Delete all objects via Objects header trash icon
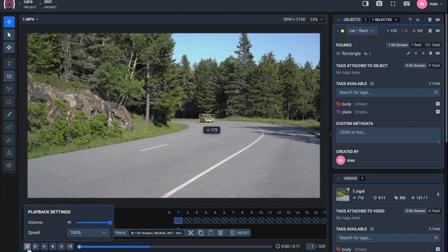This screenshot has width=448, height=252. pos(430,20)
